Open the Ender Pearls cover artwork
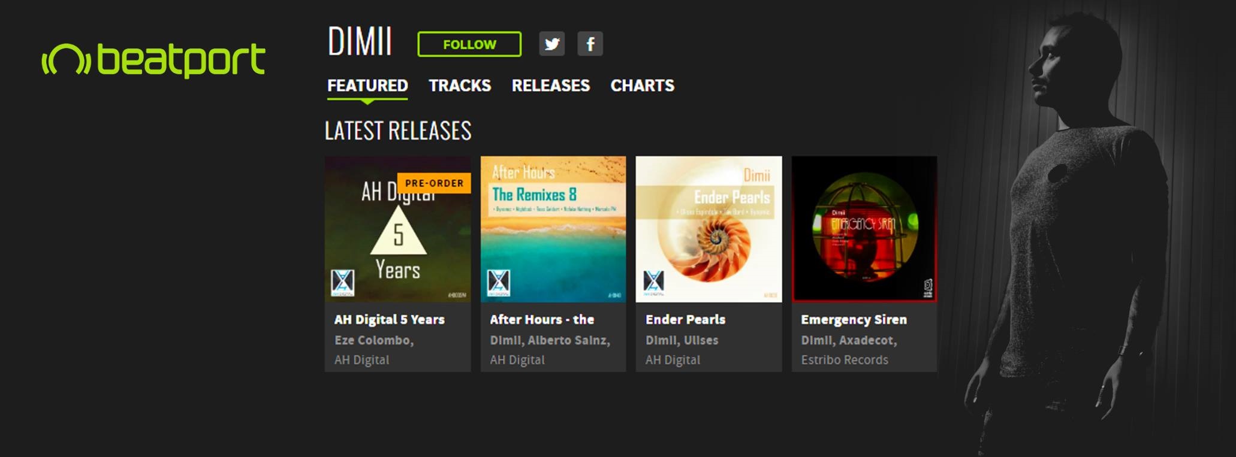This screenshot has height=457, width=1236. tap(709, 229)
